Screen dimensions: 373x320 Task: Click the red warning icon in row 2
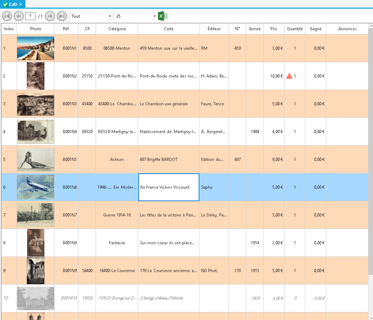[x=289, y=76]
